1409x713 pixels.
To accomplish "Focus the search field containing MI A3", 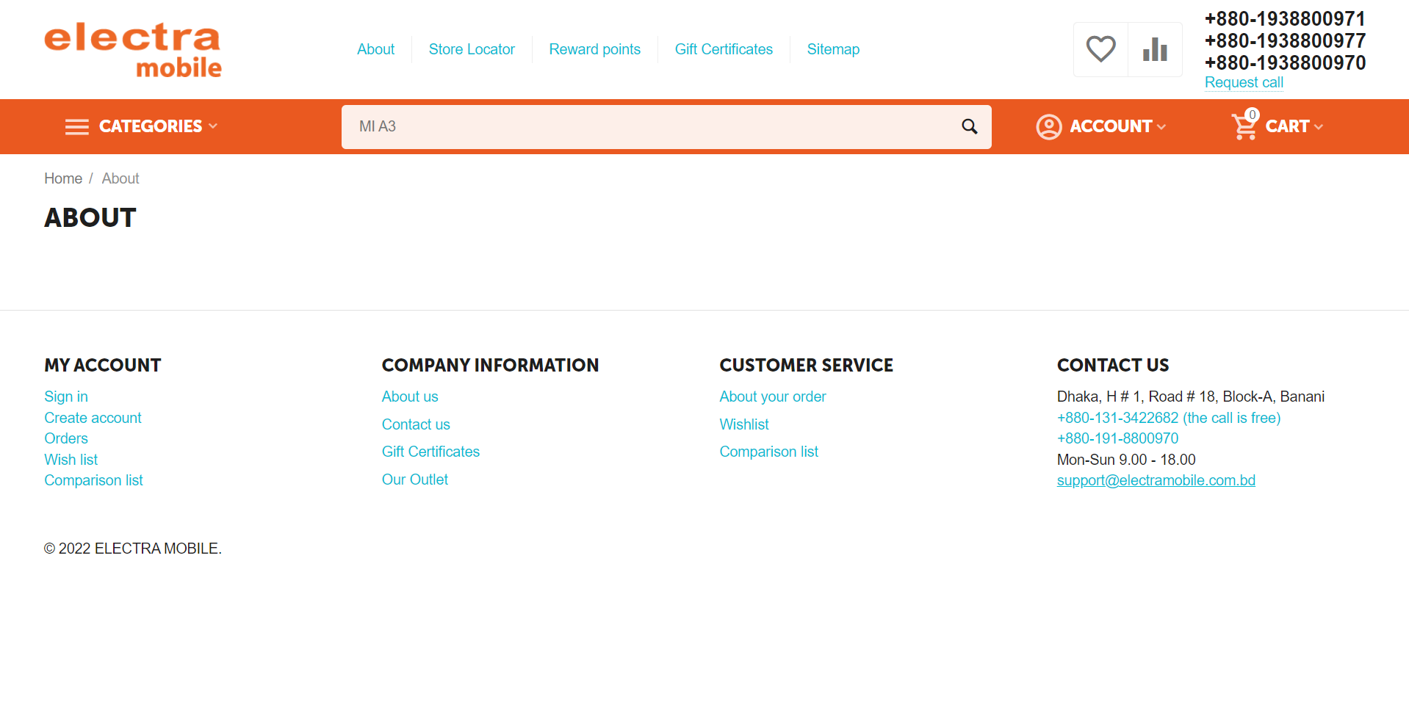I will [x=646, y=126].
